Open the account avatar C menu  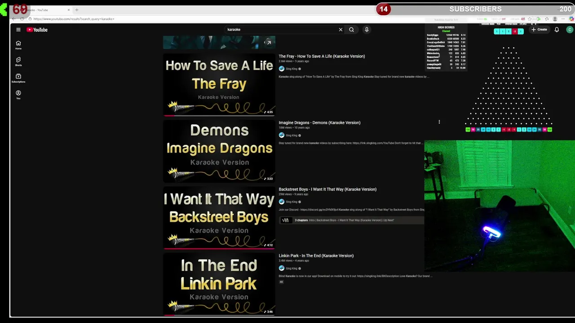pyautogui.click(x=570, y=30)
